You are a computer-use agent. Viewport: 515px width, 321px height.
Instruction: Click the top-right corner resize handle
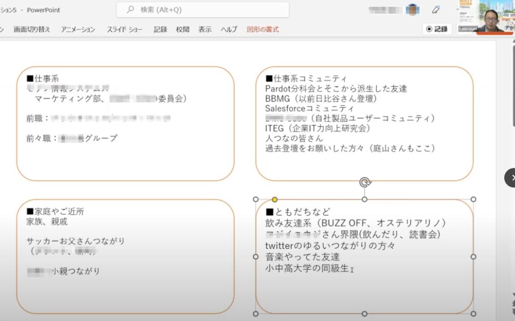[x=473, y=200]
